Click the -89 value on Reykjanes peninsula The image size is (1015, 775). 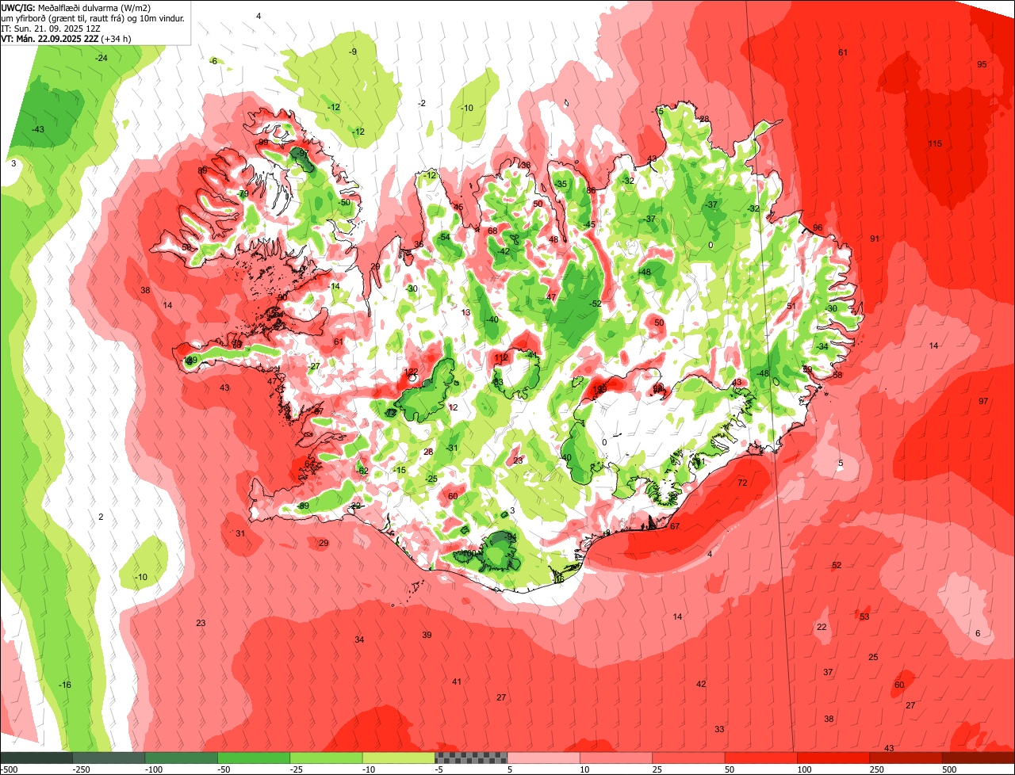click(302, 506)
